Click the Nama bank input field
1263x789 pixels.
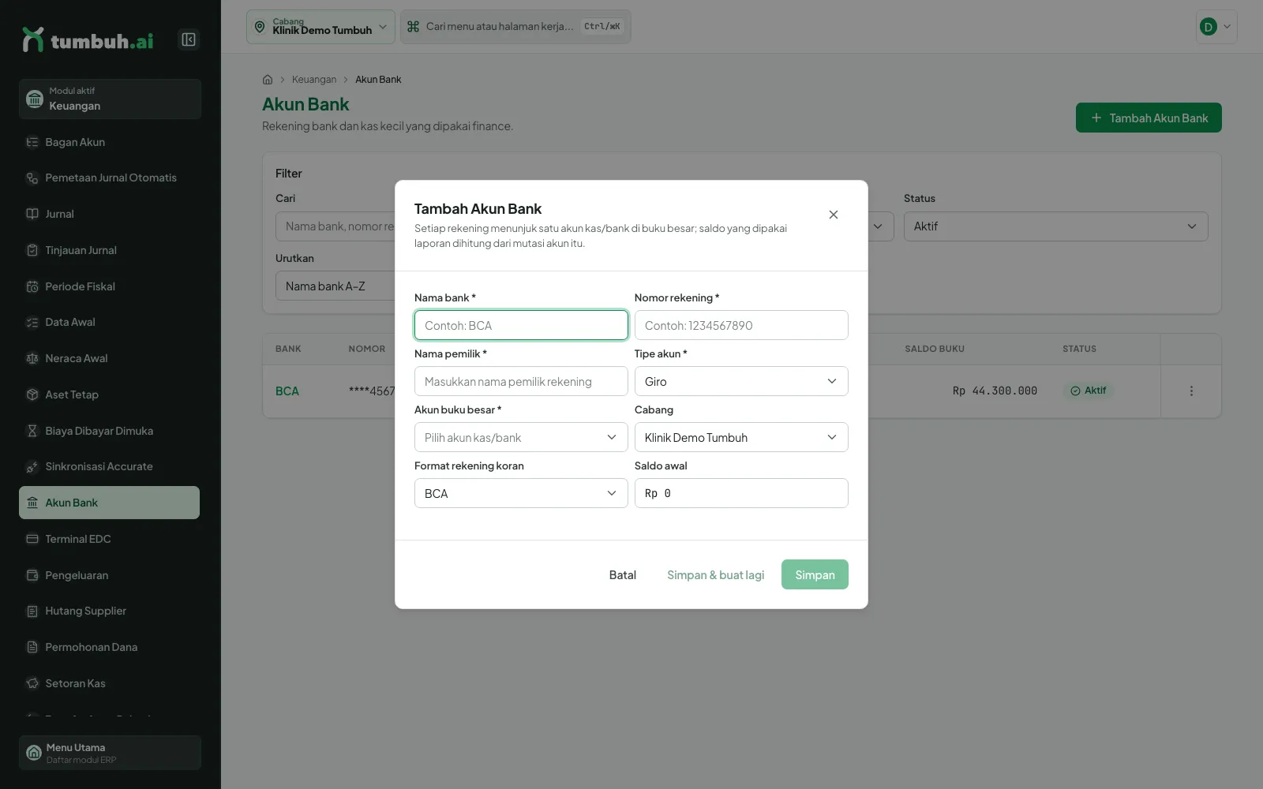pyautogui.click(x=521, y=325)
